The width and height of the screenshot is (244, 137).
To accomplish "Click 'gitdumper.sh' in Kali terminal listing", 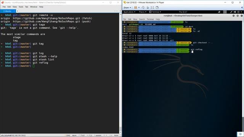I will click(x=136, y=24).
